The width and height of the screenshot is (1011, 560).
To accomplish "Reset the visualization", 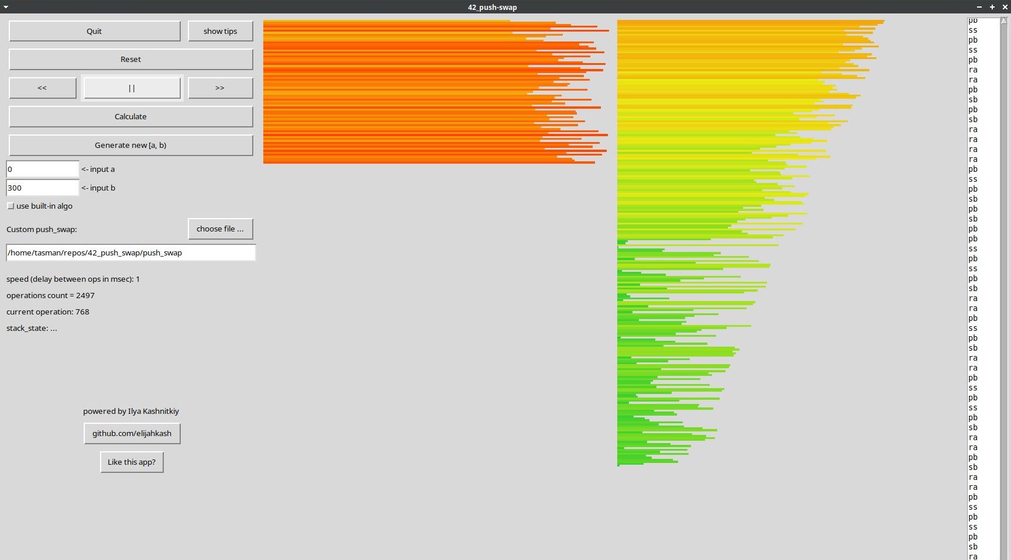I will [x=130, y=59].
